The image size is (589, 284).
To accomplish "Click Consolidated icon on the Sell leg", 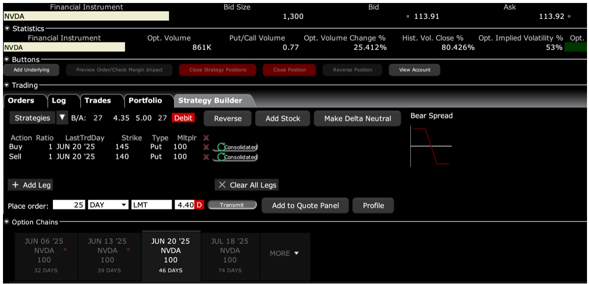I will [x=237, y=157].
